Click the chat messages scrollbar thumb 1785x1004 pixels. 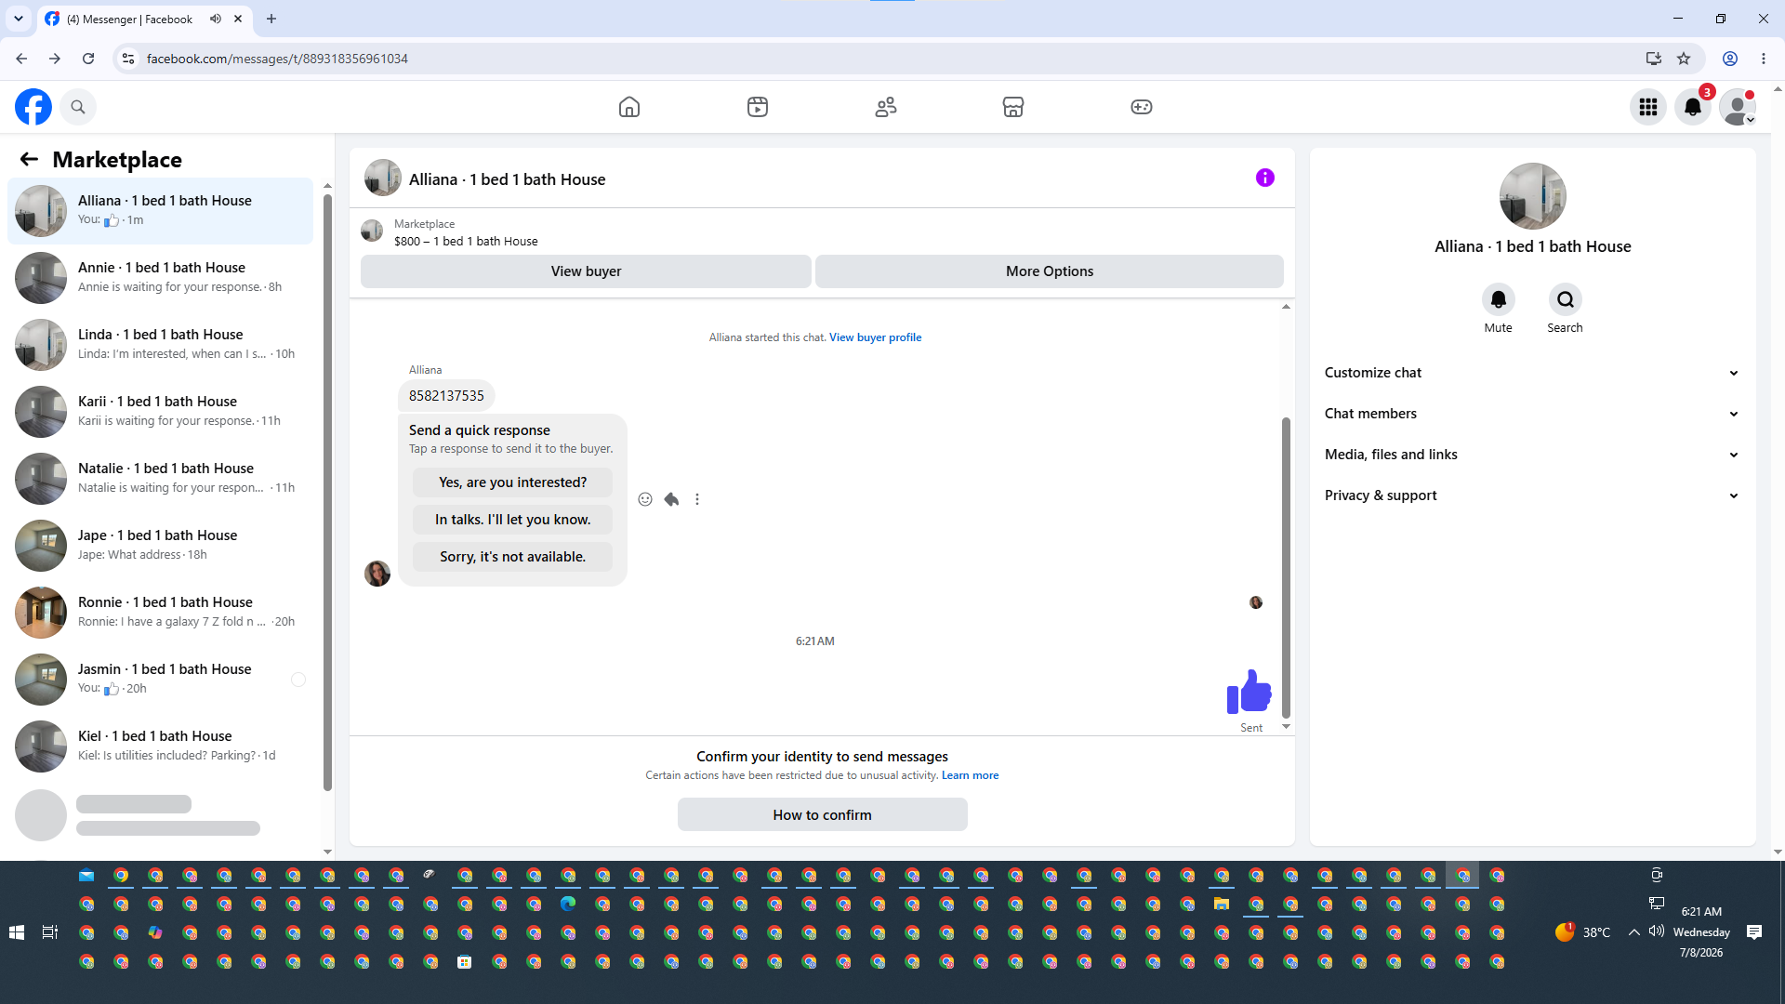point(1286,567)
